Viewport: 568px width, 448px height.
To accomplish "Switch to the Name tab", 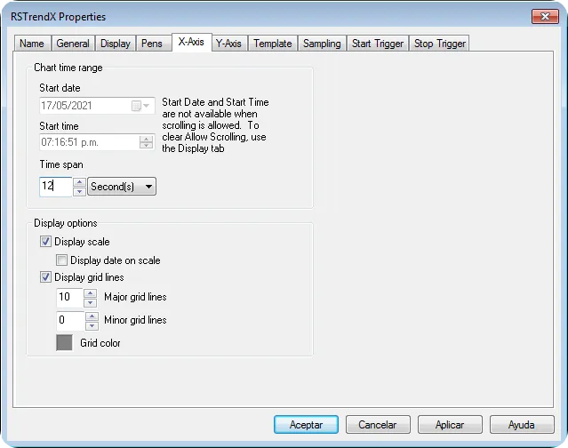I will 32,44.
